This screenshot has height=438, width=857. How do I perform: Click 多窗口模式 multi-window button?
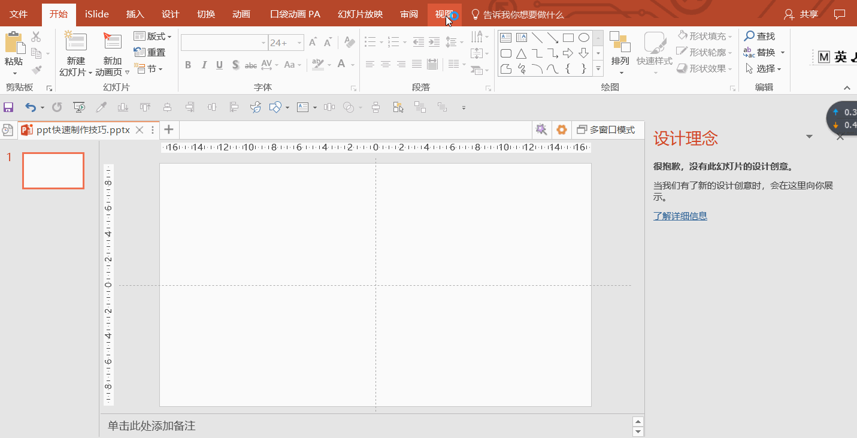tap(606, 129)
